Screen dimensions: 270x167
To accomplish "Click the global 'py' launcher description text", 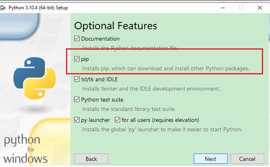I will tap(162, 129).
